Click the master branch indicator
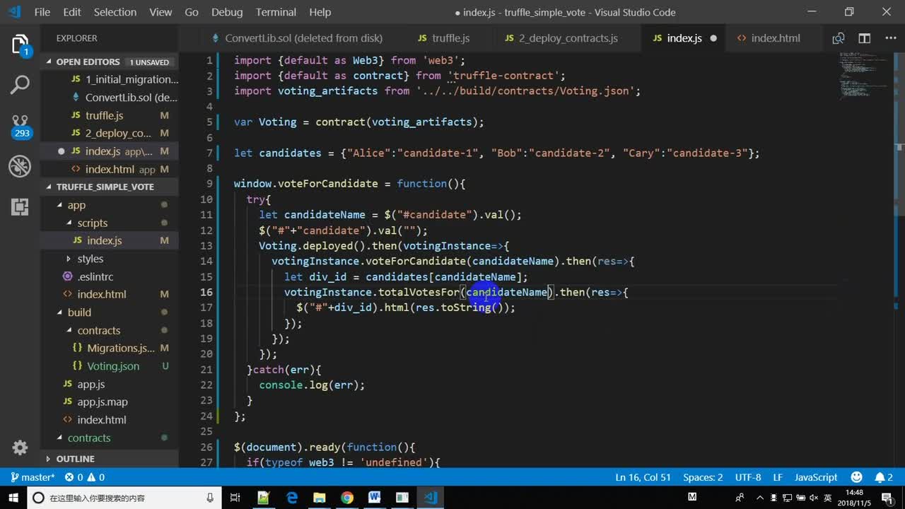Viewport: 905px width, 509px height. pyautogui.click(x=33, y=477)
